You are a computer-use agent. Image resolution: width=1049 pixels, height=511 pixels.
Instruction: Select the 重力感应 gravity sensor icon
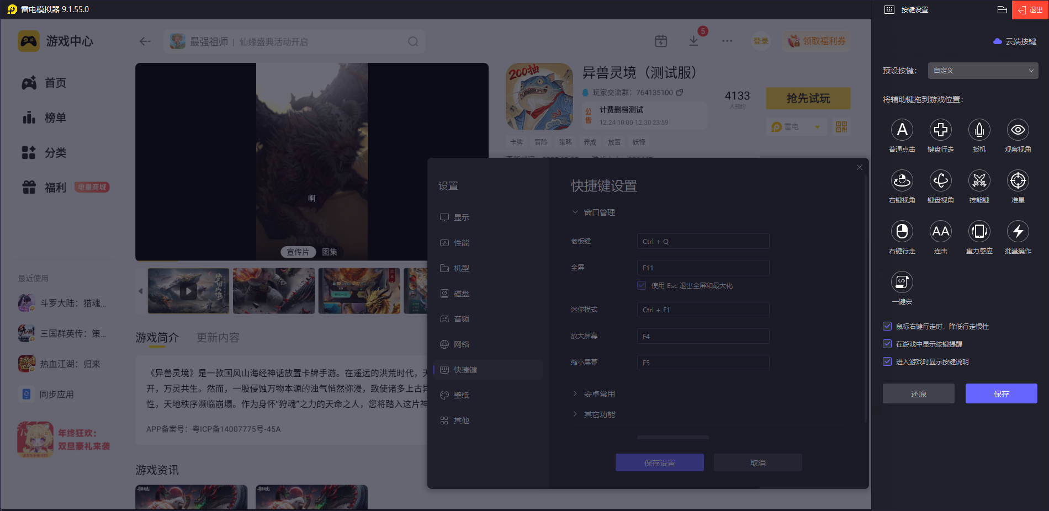pos(979,231)
